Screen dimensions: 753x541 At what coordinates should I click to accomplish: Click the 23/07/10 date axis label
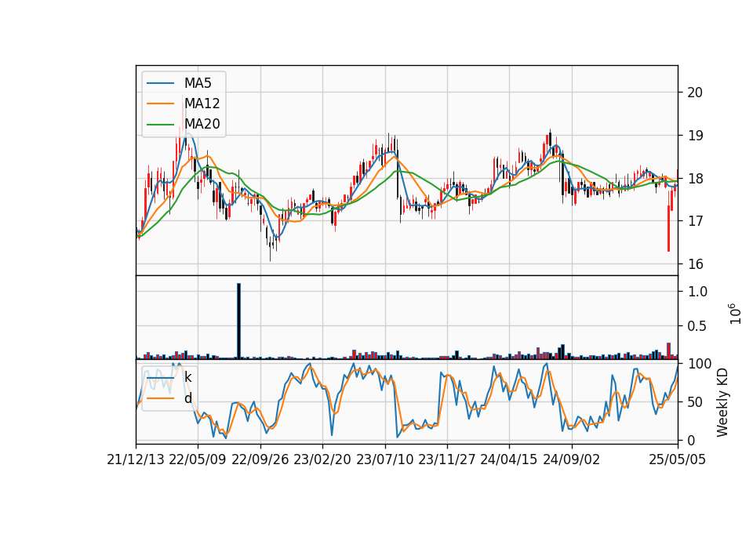click(x=384, y=459)
